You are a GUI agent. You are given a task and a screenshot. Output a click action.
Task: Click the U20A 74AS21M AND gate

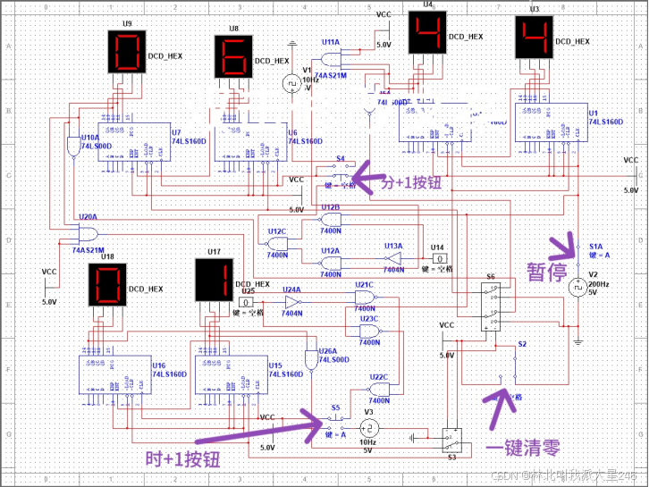point(88,234)
